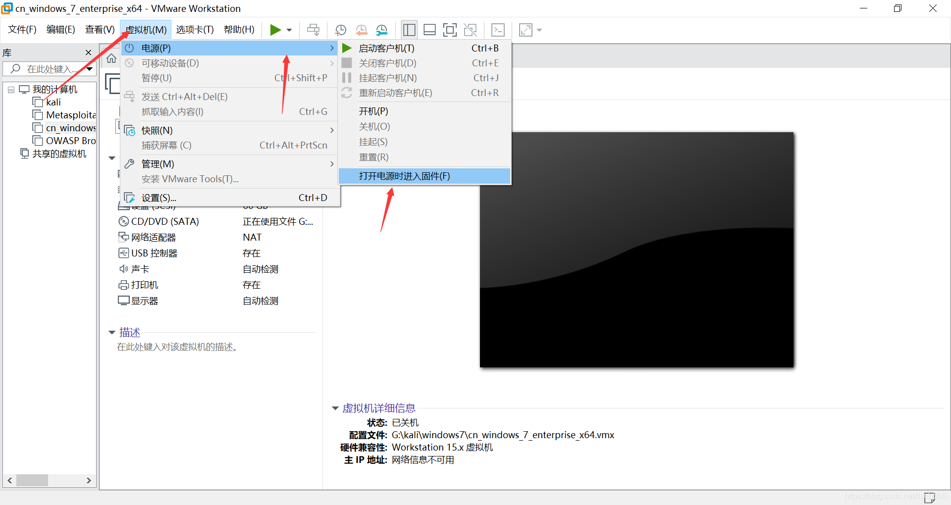This screenshot has width=951, height=505.
Task: Click the library horizontal scrollbar thumb
Action: click(x=32, y=480)
